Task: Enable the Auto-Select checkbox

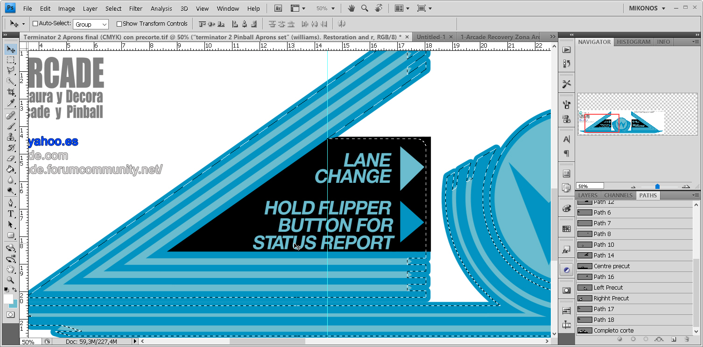Action: coord(35,24)
